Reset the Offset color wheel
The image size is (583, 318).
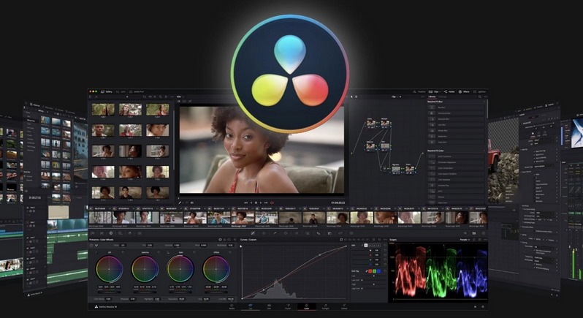pos(230,252)
